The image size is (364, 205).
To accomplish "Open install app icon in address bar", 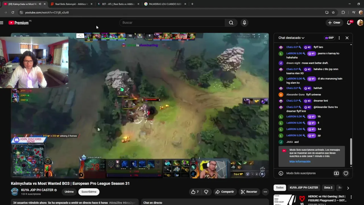I will pos(327,13).
